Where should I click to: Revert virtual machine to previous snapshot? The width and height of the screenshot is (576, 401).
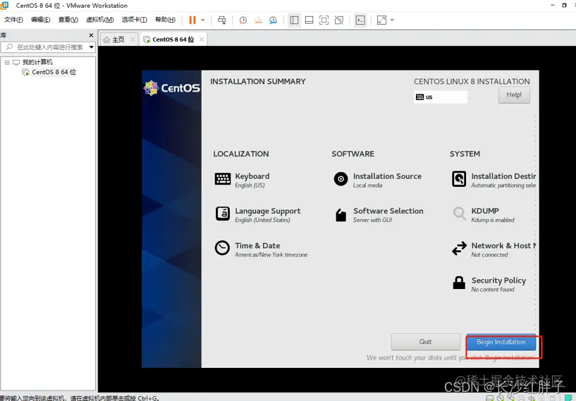[x=258, y=20]
